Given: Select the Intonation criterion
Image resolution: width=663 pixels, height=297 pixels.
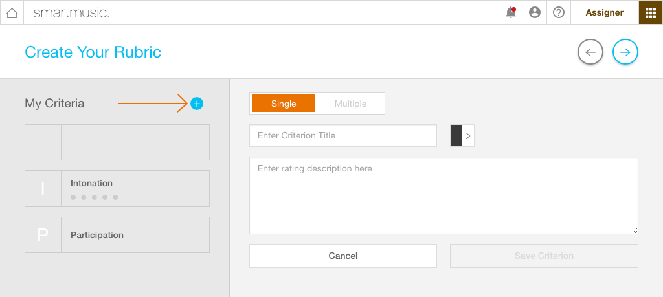Looking at the screenshot, I should pos(117,188).
